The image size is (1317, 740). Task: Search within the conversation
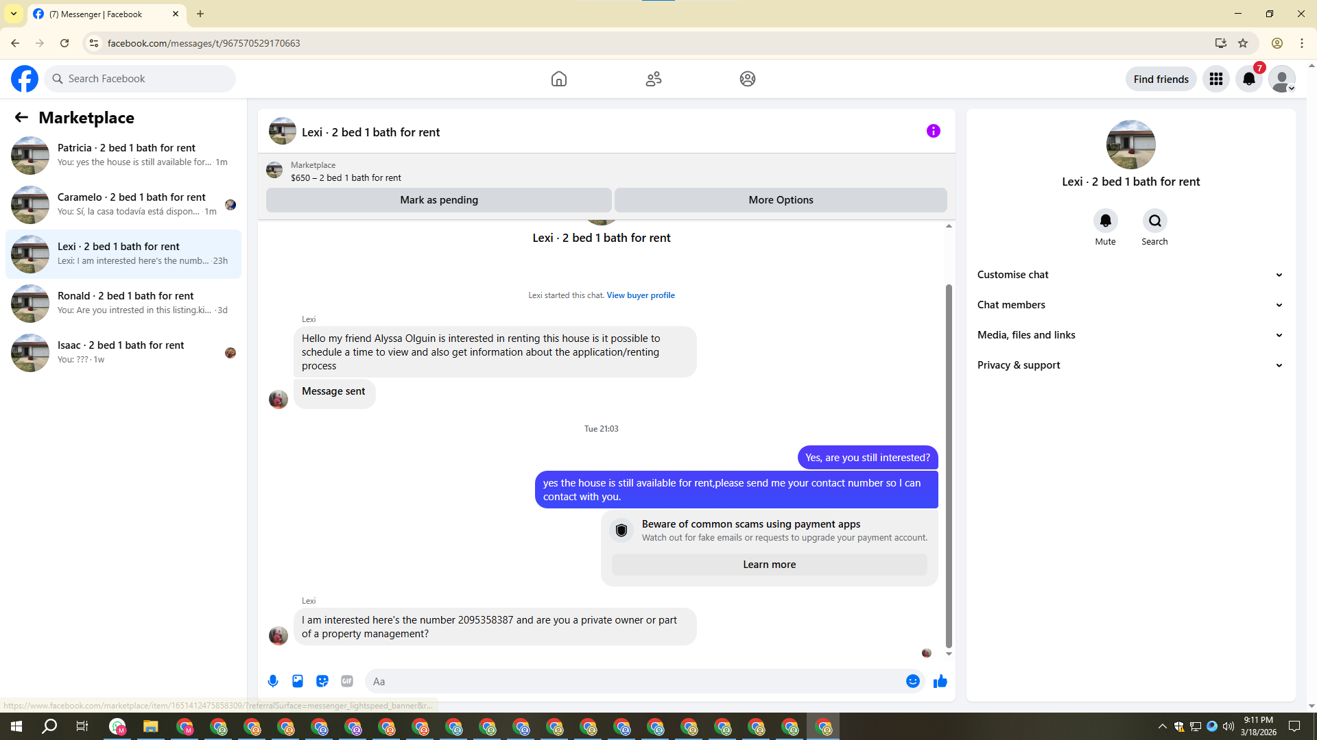pyautogui.click(x=1154, y=221)
